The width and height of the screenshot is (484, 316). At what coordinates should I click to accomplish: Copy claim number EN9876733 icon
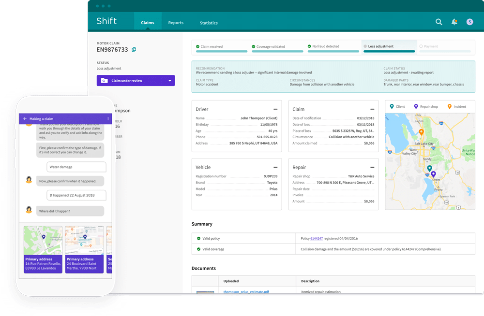click(x=134, y=50)
